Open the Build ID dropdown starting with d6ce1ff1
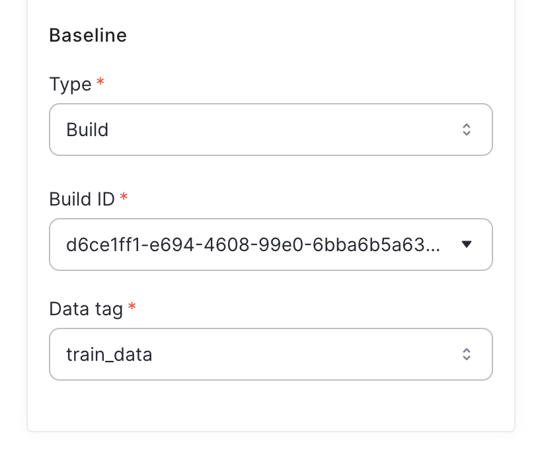 271,245
